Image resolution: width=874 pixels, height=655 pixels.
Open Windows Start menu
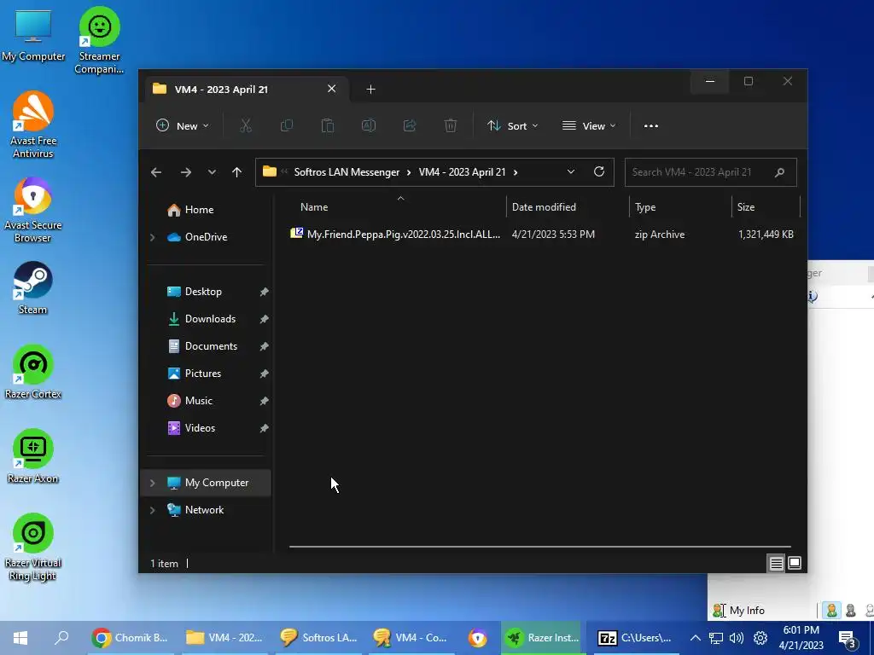point(20,638)
